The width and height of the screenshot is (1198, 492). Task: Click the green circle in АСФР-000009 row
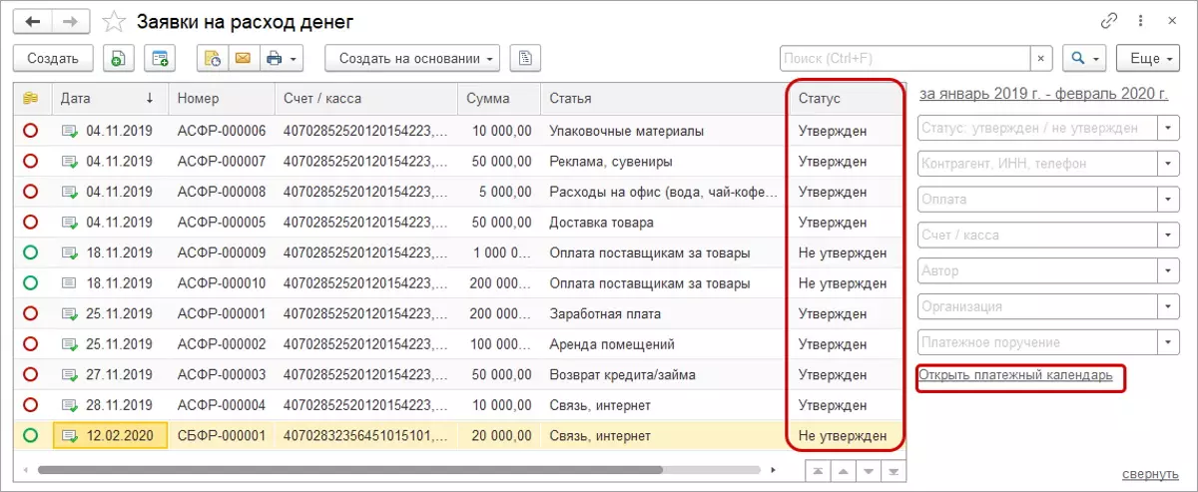point(30,252)
